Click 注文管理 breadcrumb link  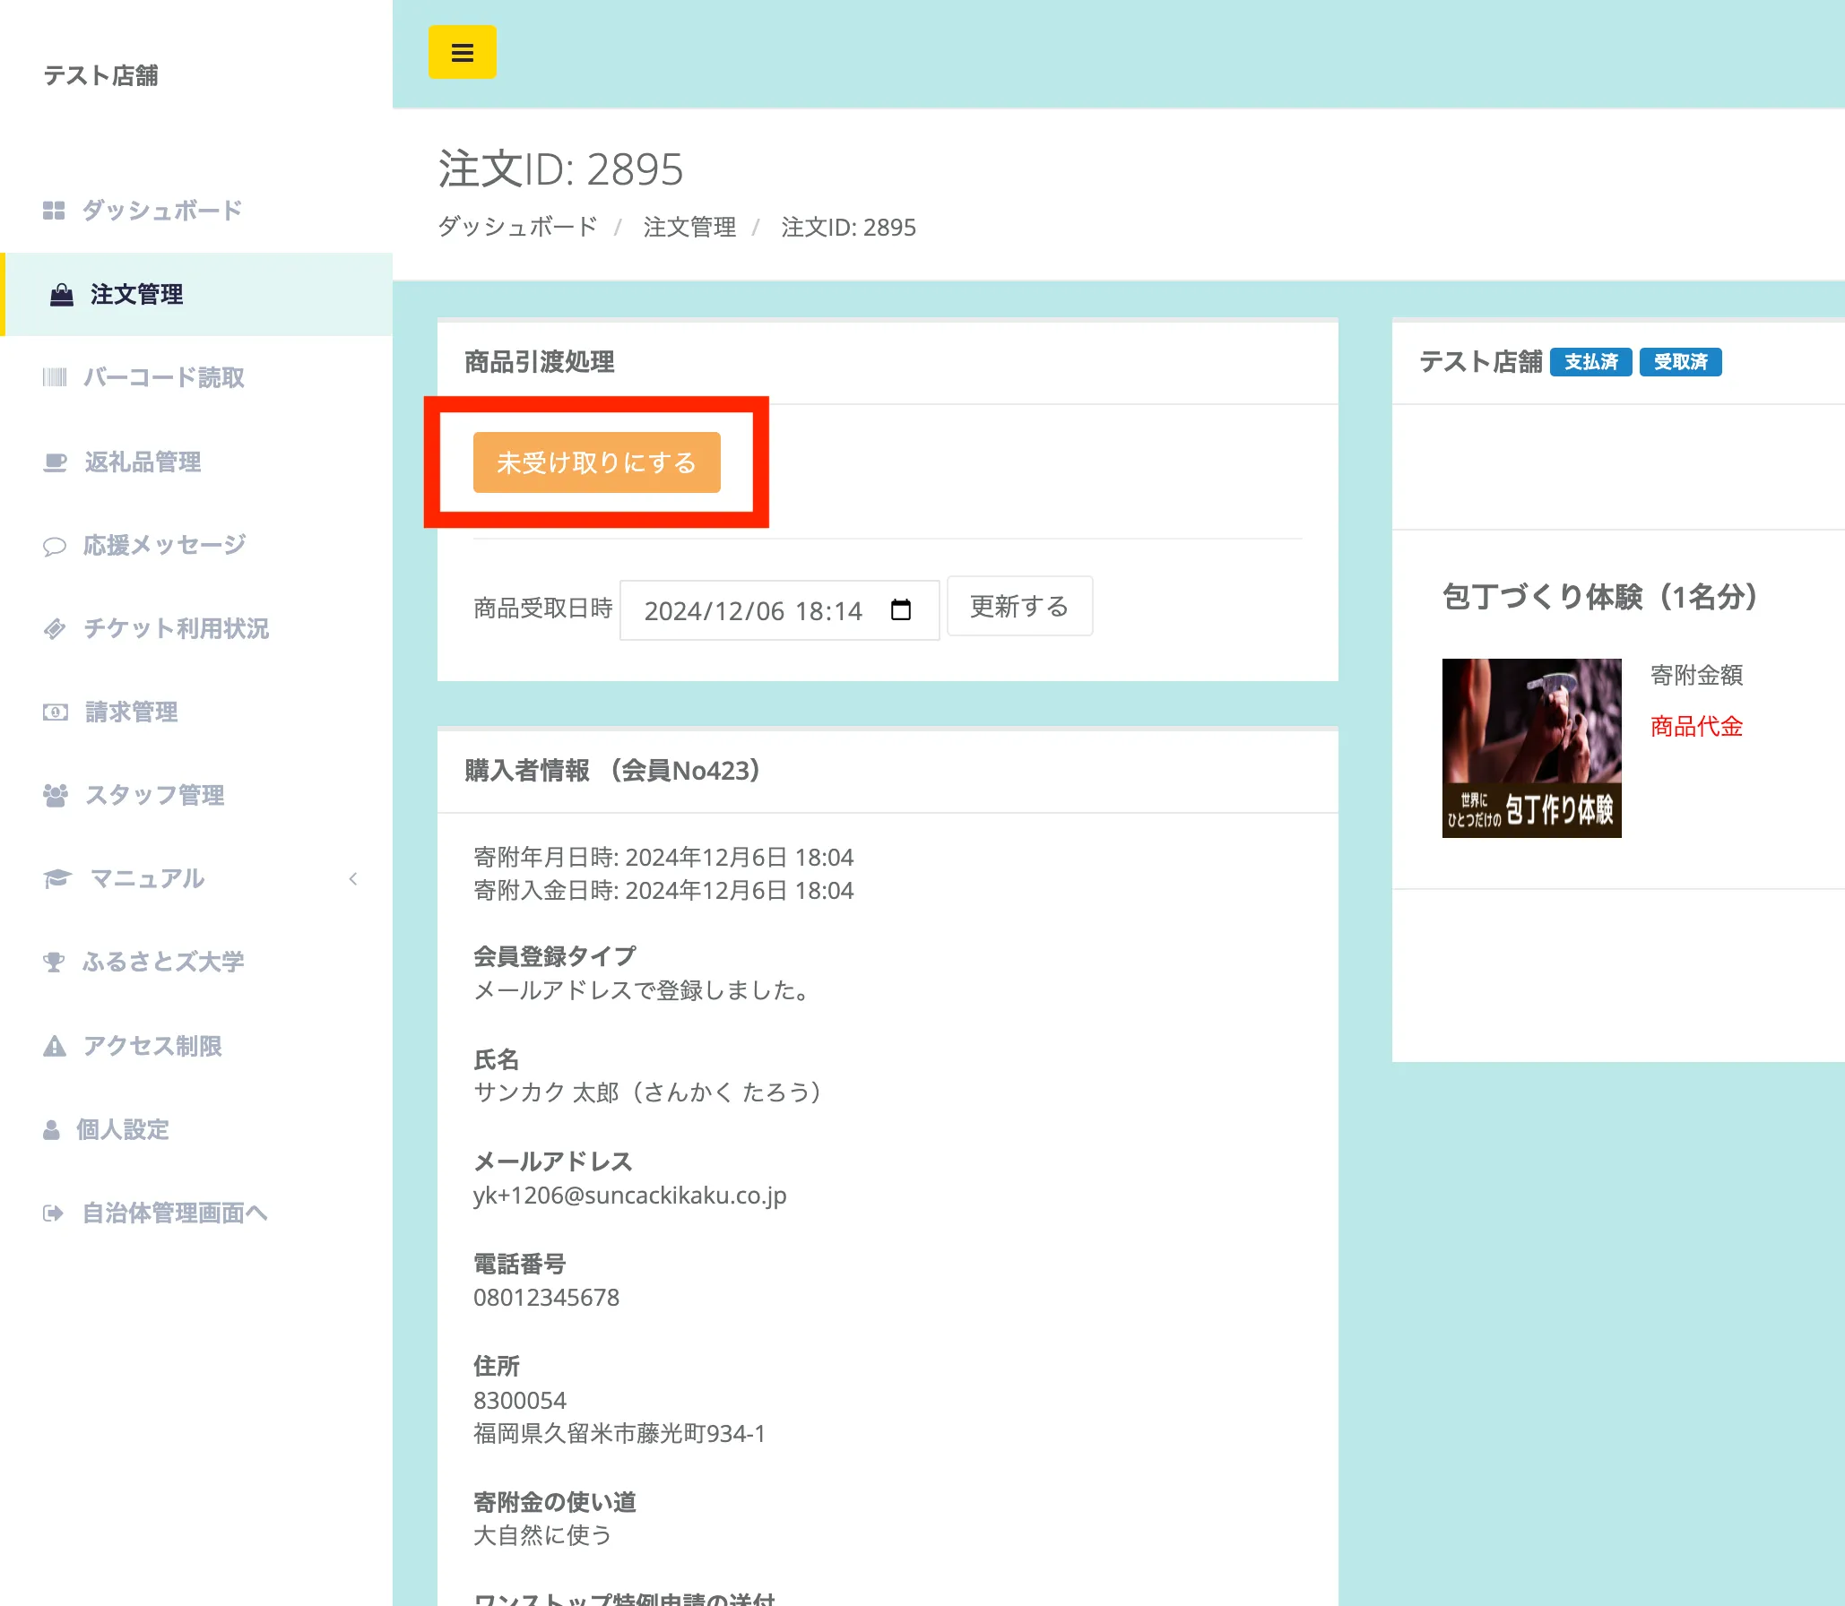(689, 227)
